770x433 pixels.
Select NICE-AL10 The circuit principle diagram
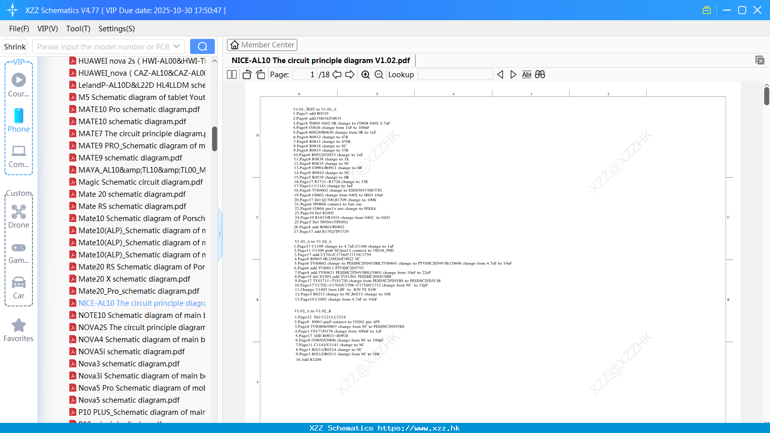coord(142,303)
